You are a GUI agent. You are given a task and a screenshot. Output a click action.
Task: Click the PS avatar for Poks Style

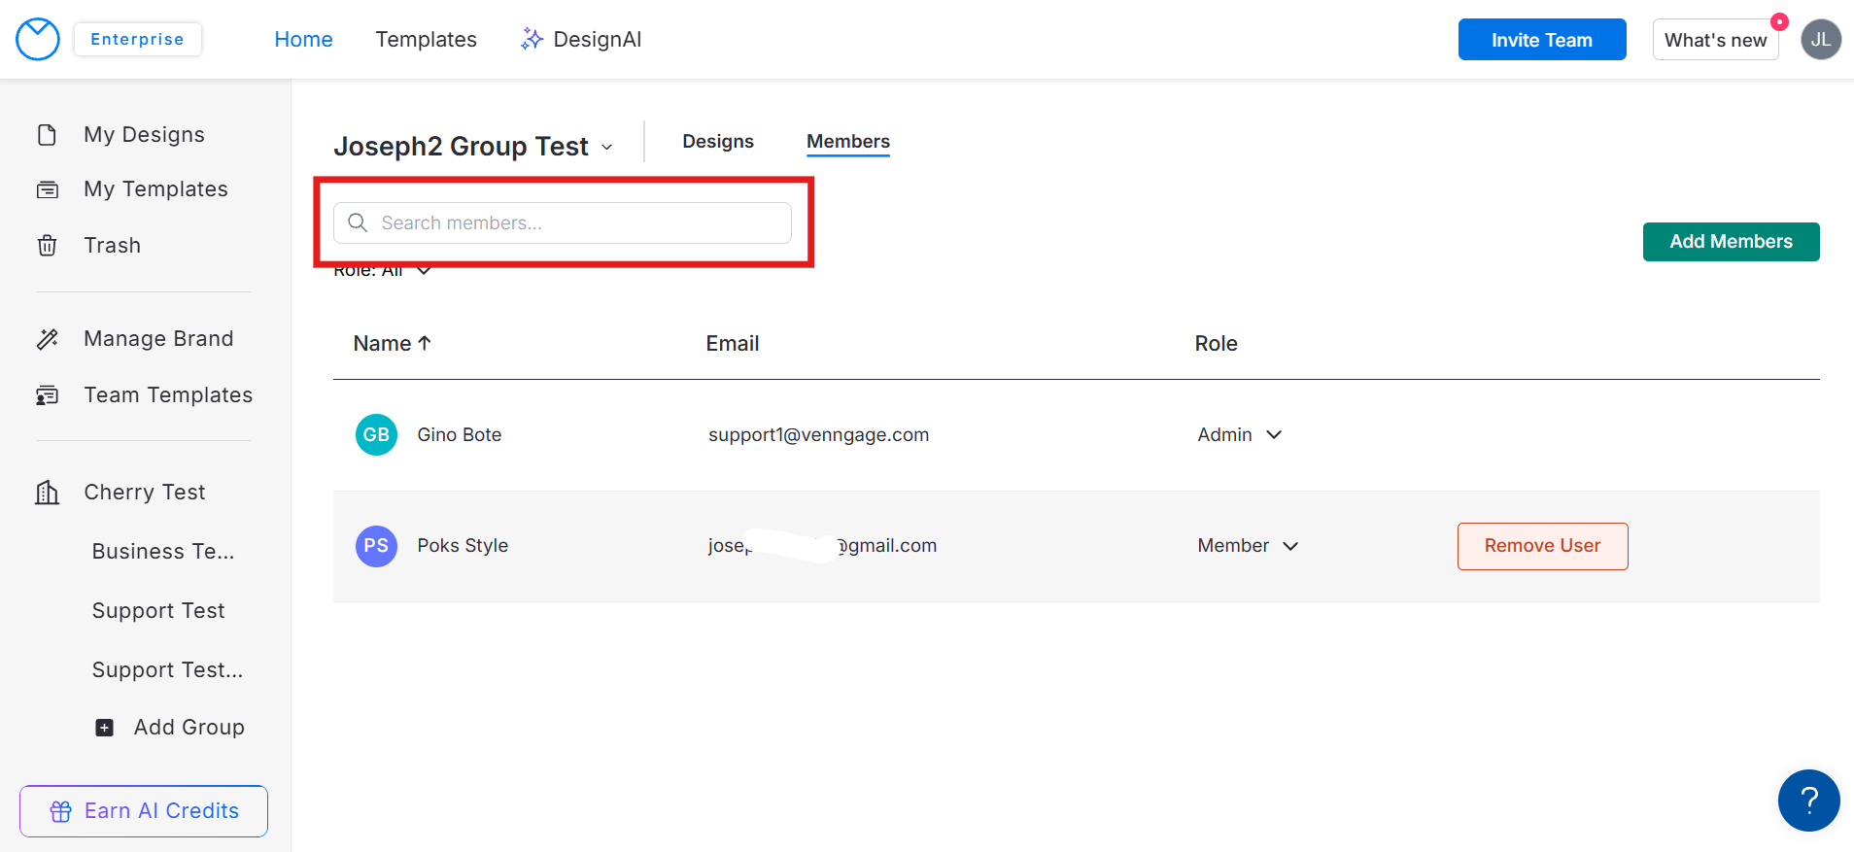pos(376,546)
